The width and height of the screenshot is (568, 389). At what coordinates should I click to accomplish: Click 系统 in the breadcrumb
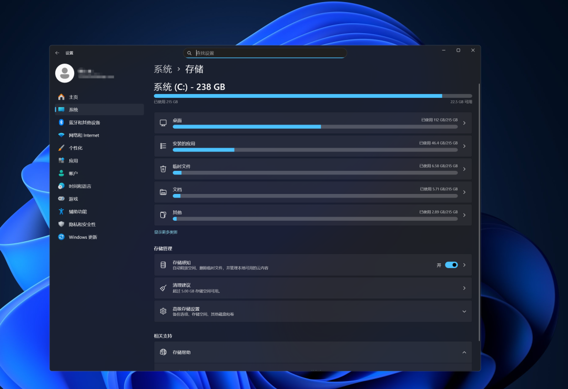163,69
